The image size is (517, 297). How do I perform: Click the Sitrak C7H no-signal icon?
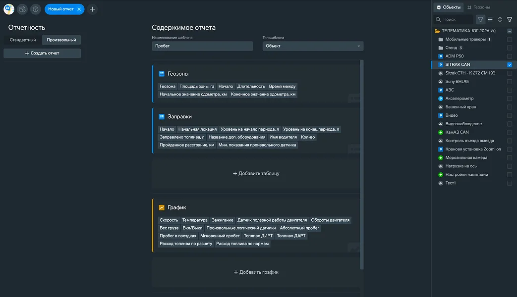(441, 73)
